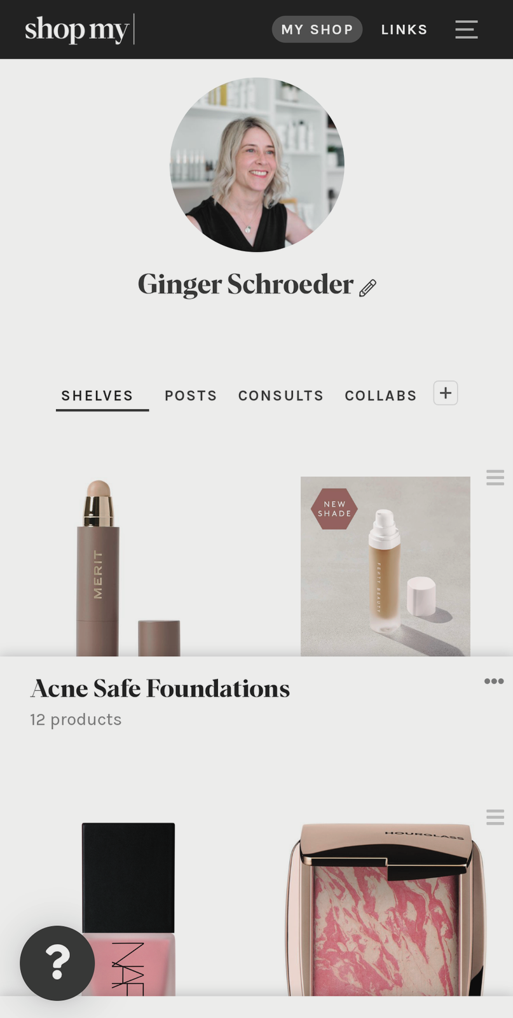Viewport: 513px width, 1018px height.
Task: Open the hamburger menu in header
Action: pyautogui.click(x=466, y=29)
